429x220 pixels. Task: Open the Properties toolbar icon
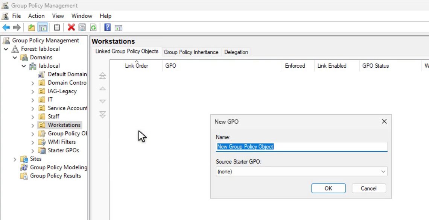coord(82,27)
